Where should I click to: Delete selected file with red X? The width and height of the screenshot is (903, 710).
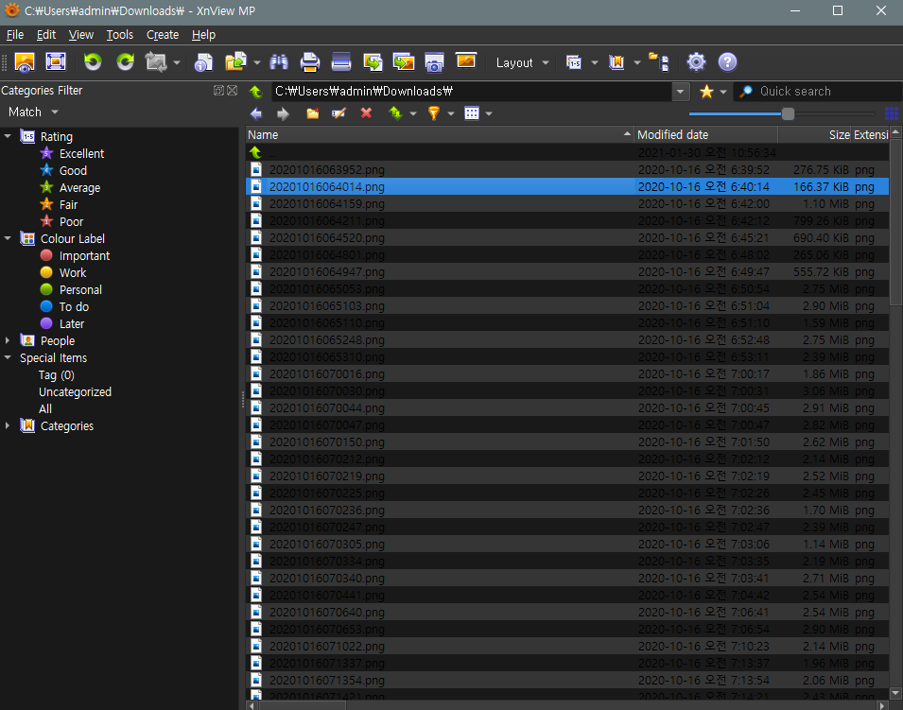pyautogui.click(x=366, y=113)
